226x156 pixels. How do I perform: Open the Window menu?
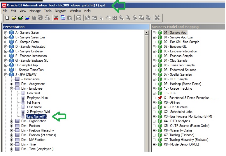pyautogui.click(x=75, y=11)
